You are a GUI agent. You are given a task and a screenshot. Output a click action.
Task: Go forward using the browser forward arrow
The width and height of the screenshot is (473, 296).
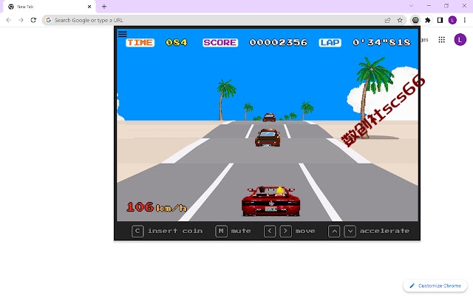(21, 20)
